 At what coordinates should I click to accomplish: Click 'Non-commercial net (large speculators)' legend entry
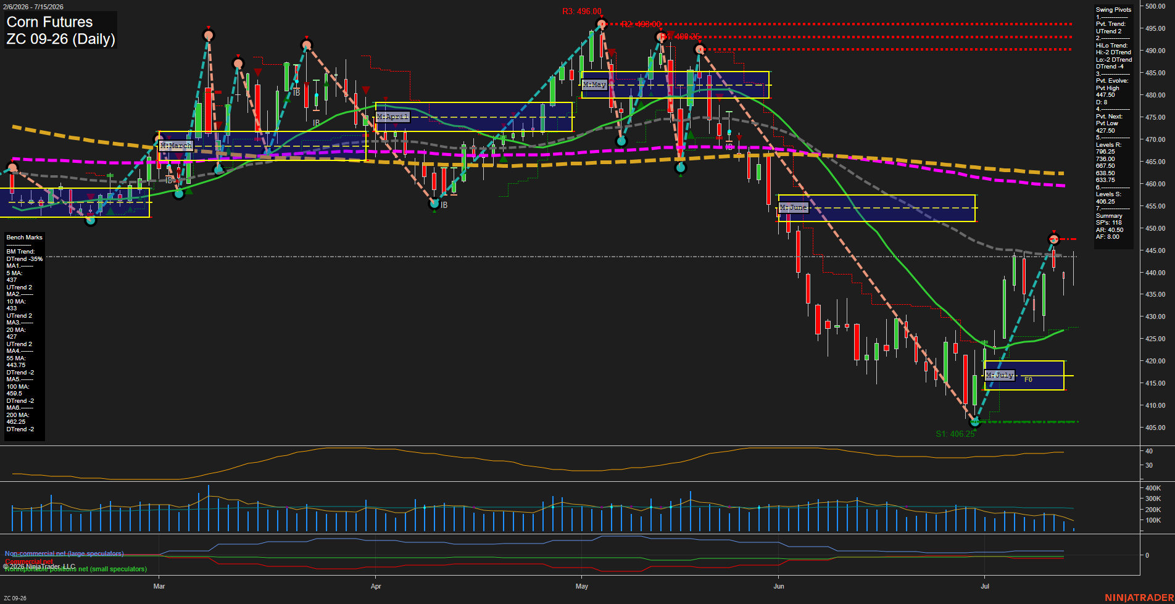click(x=64, y=553)
